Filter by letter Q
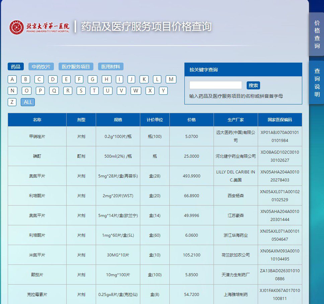This screenshot has height=304, width=324. 54,91
